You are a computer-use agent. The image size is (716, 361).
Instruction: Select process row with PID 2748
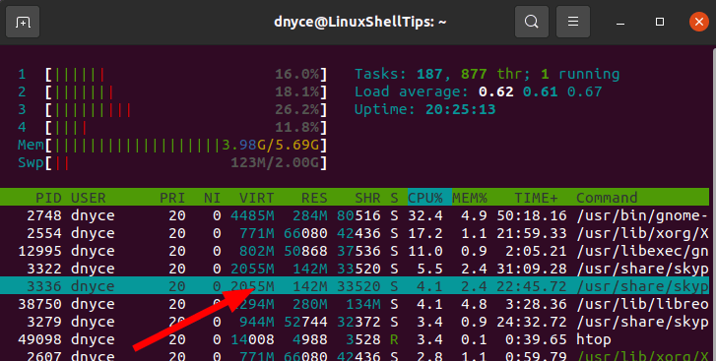tap(355, 215)
